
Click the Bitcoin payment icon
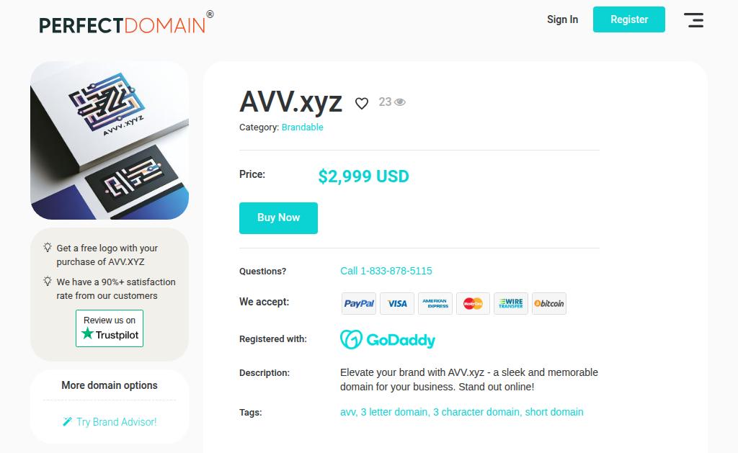pyautogui.click(x=549, y=304)
